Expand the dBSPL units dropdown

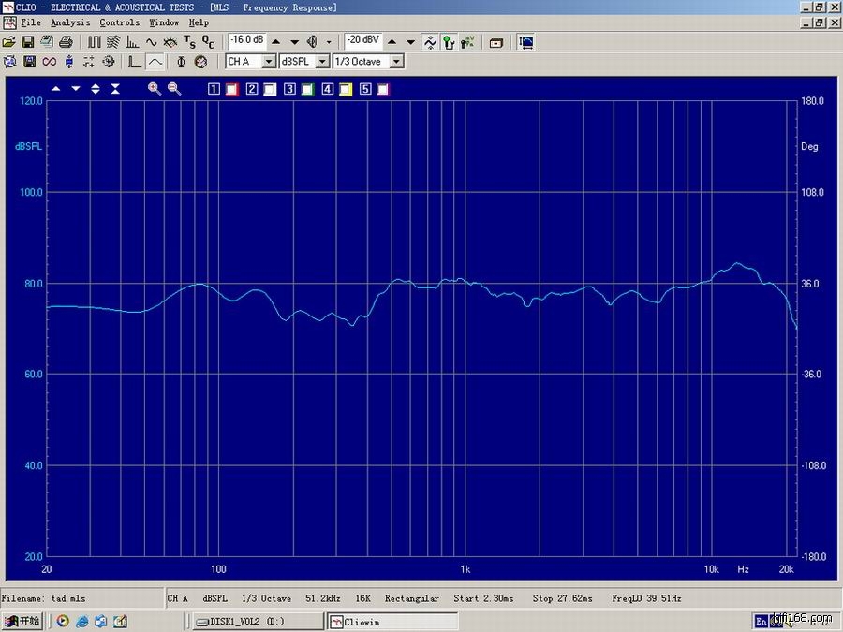[x=322, y=62]
